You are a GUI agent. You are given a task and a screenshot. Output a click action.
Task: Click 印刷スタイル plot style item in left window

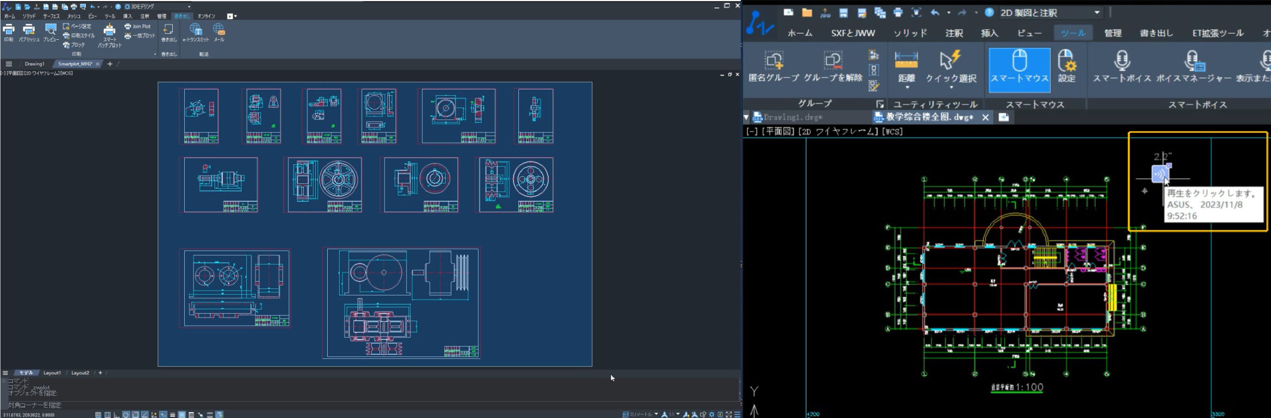(78, 36)
